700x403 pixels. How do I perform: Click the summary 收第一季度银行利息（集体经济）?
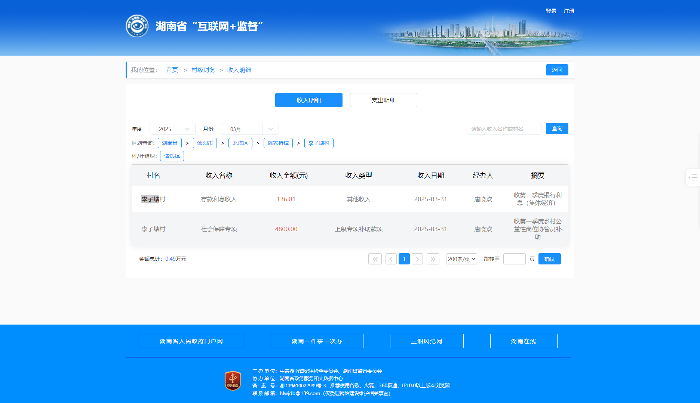(x=538, y=199)
